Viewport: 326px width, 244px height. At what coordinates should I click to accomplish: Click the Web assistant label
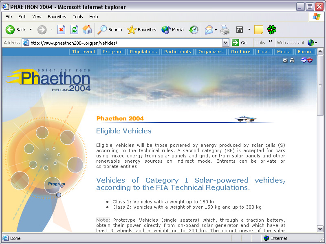[x=291, y=43]
